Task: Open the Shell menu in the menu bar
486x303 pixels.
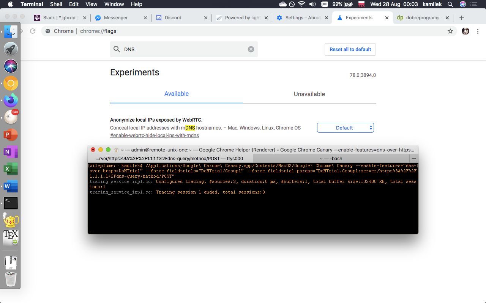Action: tap(56, 4)
